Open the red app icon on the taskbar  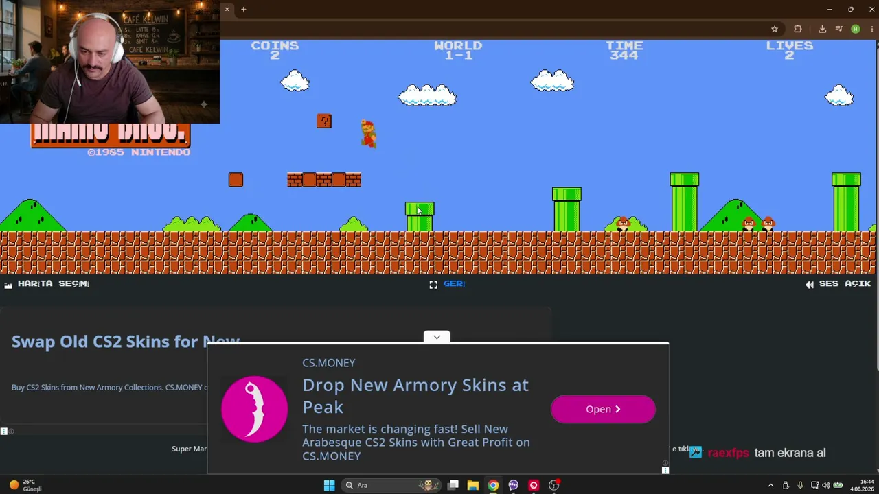pyautogui.click(x=534, y=485)
